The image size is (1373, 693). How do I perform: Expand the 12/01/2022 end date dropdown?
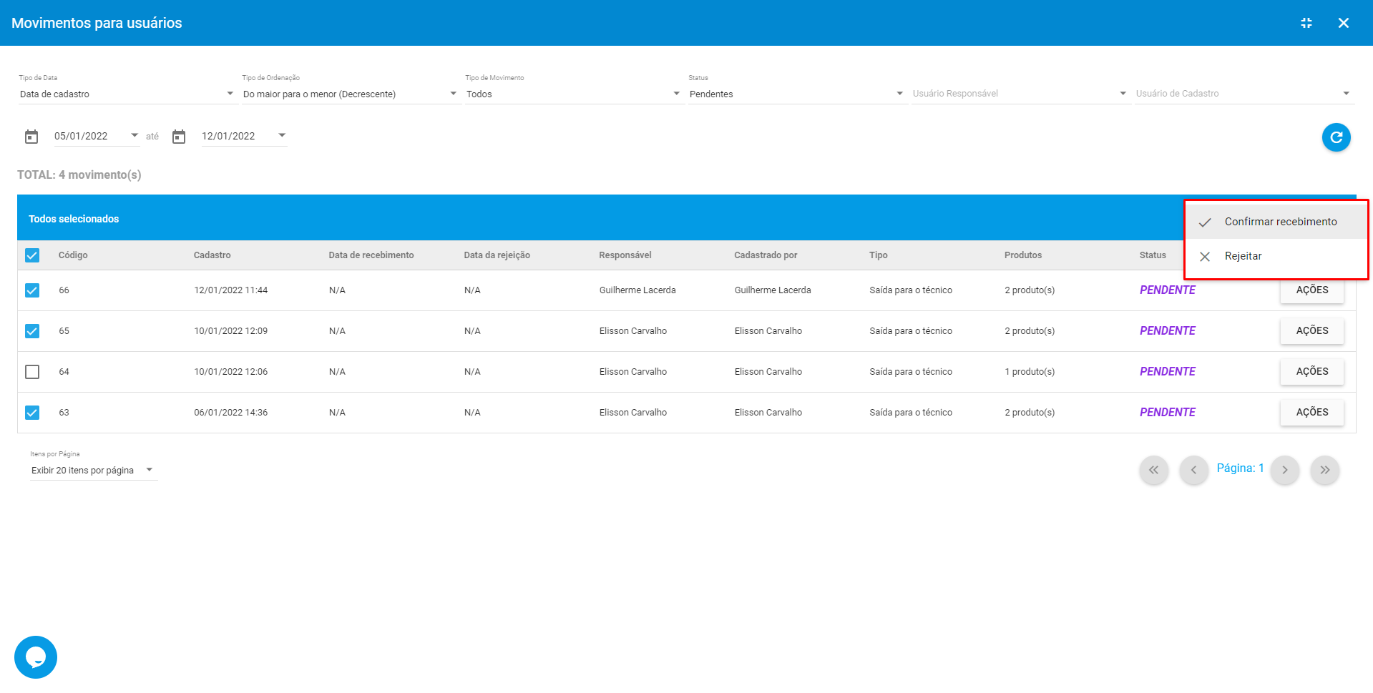click(x=245, y=136)
